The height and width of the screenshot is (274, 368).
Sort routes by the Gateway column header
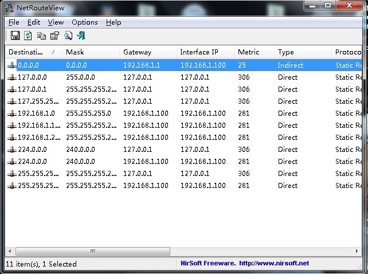[x=137, y=52]
